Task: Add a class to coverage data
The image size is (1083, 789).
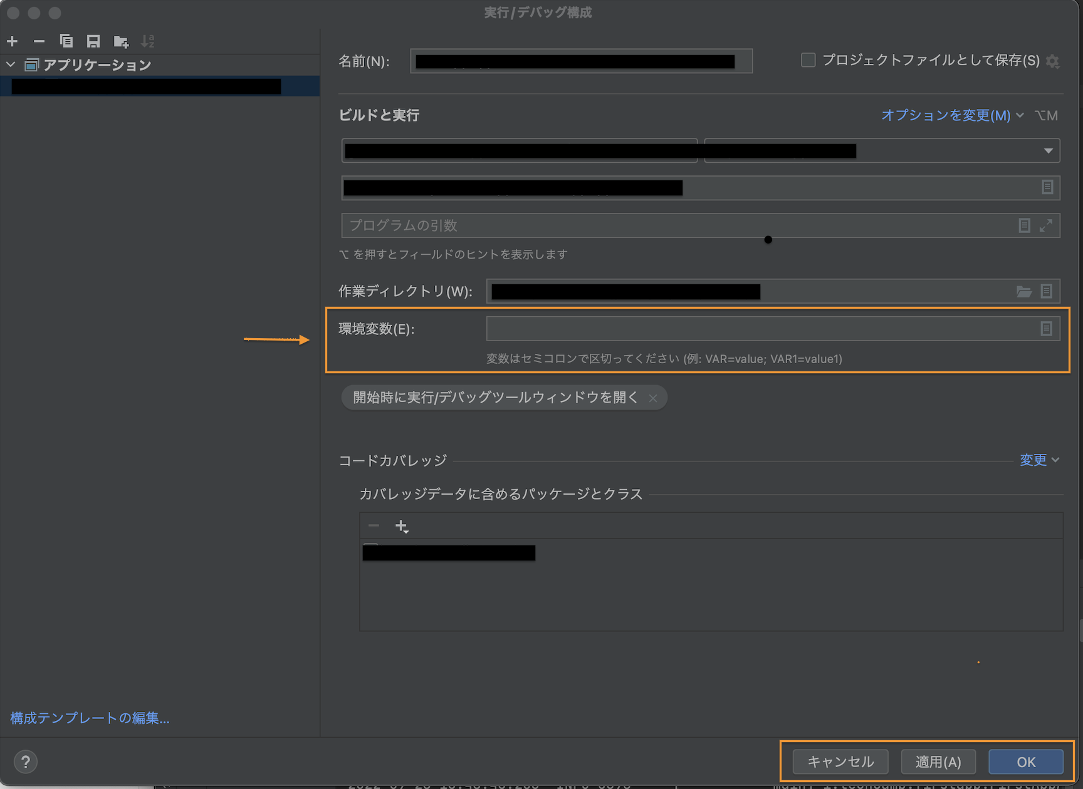Action: click(402, 525)
